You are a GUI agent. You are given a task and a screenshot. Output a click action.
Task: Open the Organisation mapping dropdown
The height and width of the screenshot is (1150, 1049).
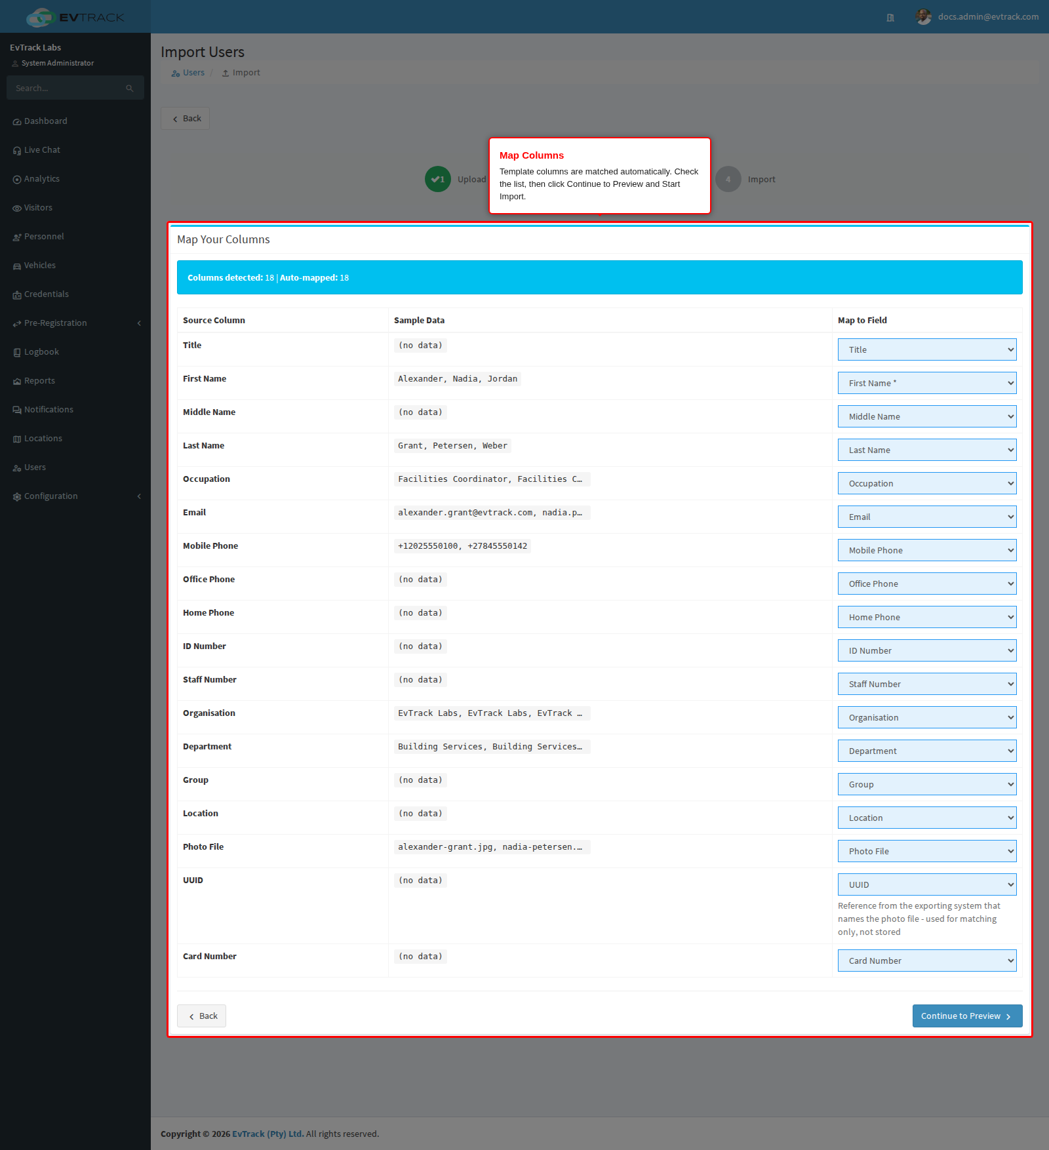pos(927,717)
